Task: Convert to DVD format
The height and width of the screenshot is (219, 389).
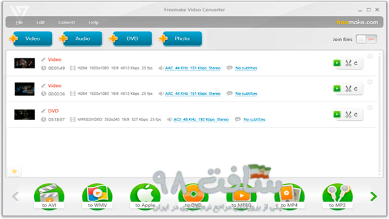Action: [193, 197]
